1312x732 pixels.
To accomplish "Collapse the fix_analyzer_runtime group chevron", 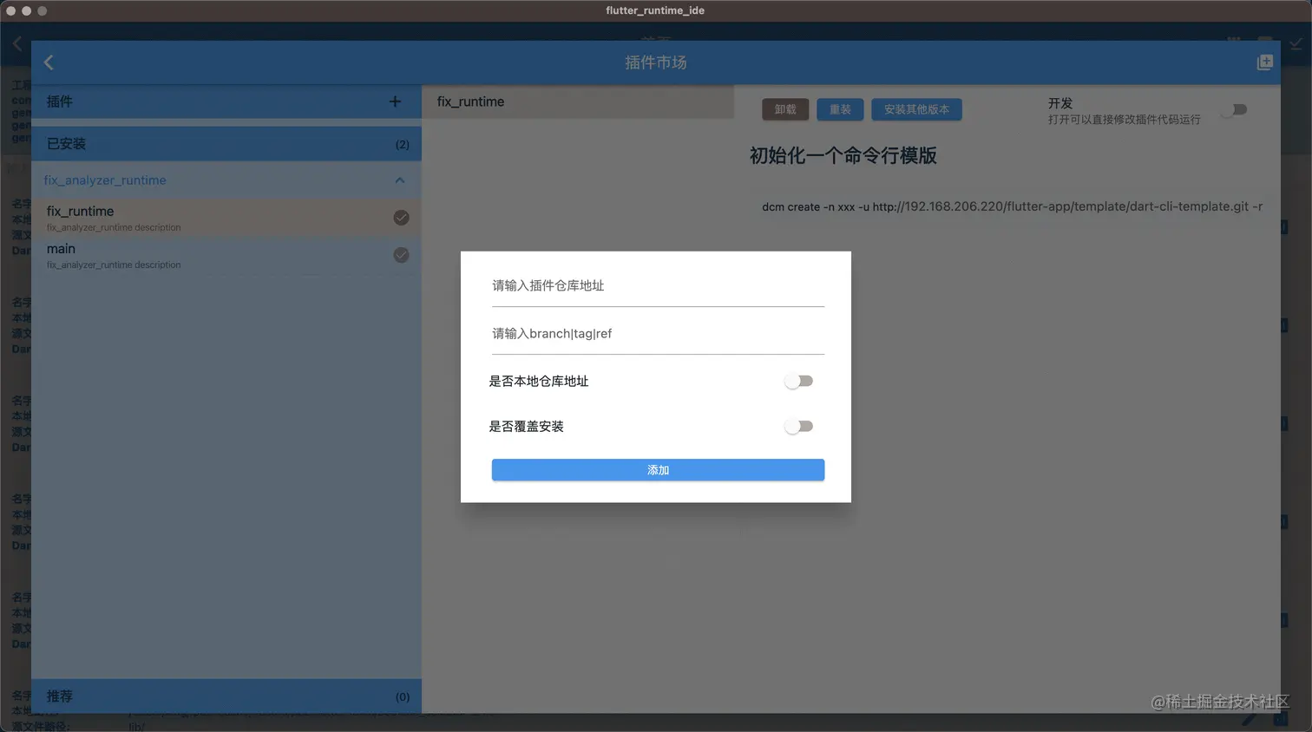I will coord(400,180).
